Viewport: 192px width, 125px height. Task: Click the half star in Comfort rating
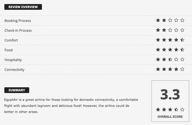[x=182, y=40]
